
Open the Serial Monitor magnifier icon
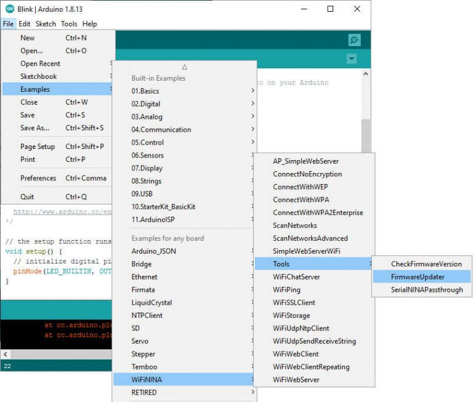tap(354, 40)
